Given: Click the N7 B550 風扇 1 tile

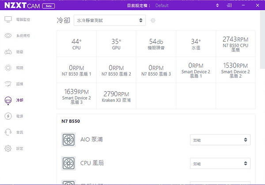Looking at the screenshot, I should pos(76,70).
